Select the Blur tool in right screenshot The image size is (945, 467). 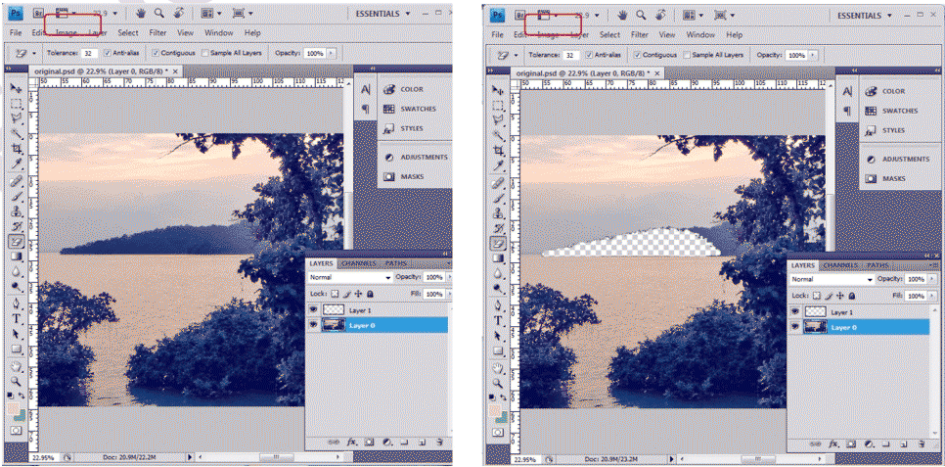(498, 273)
